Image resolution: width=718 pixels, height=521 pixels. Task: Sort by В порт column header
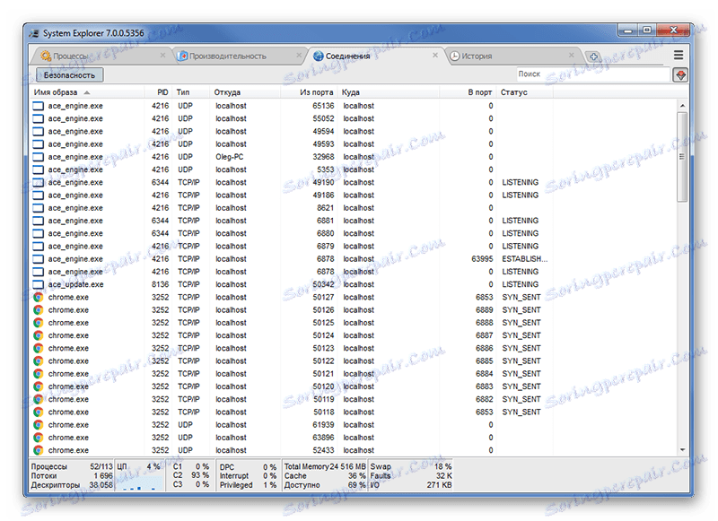[468, 92]
